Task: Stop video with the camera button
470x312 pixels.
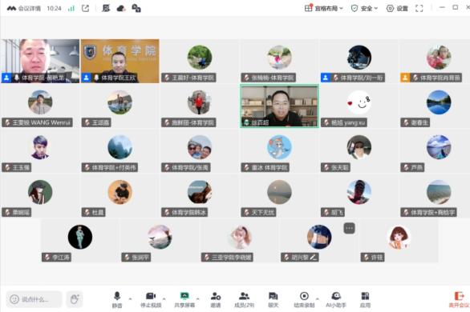Action: 151,299
